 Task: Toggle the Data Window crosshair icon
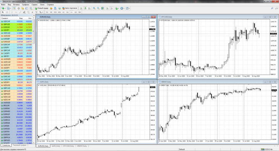click(18, 8)
